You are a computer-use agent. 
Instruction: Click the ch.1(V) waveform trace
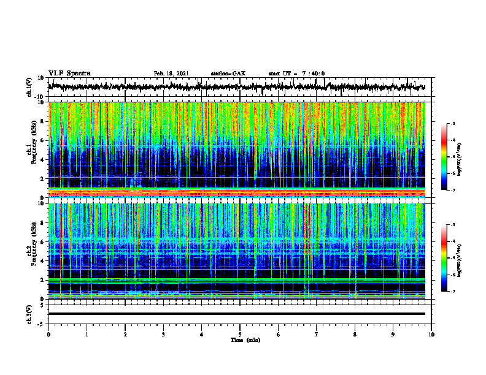click(237, 86)
